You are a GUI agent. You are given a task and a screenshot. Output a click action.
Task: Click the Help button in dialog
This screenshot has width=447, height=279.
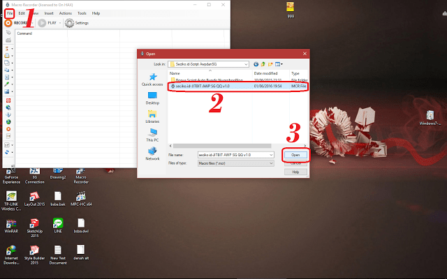(x=295, y=172)
